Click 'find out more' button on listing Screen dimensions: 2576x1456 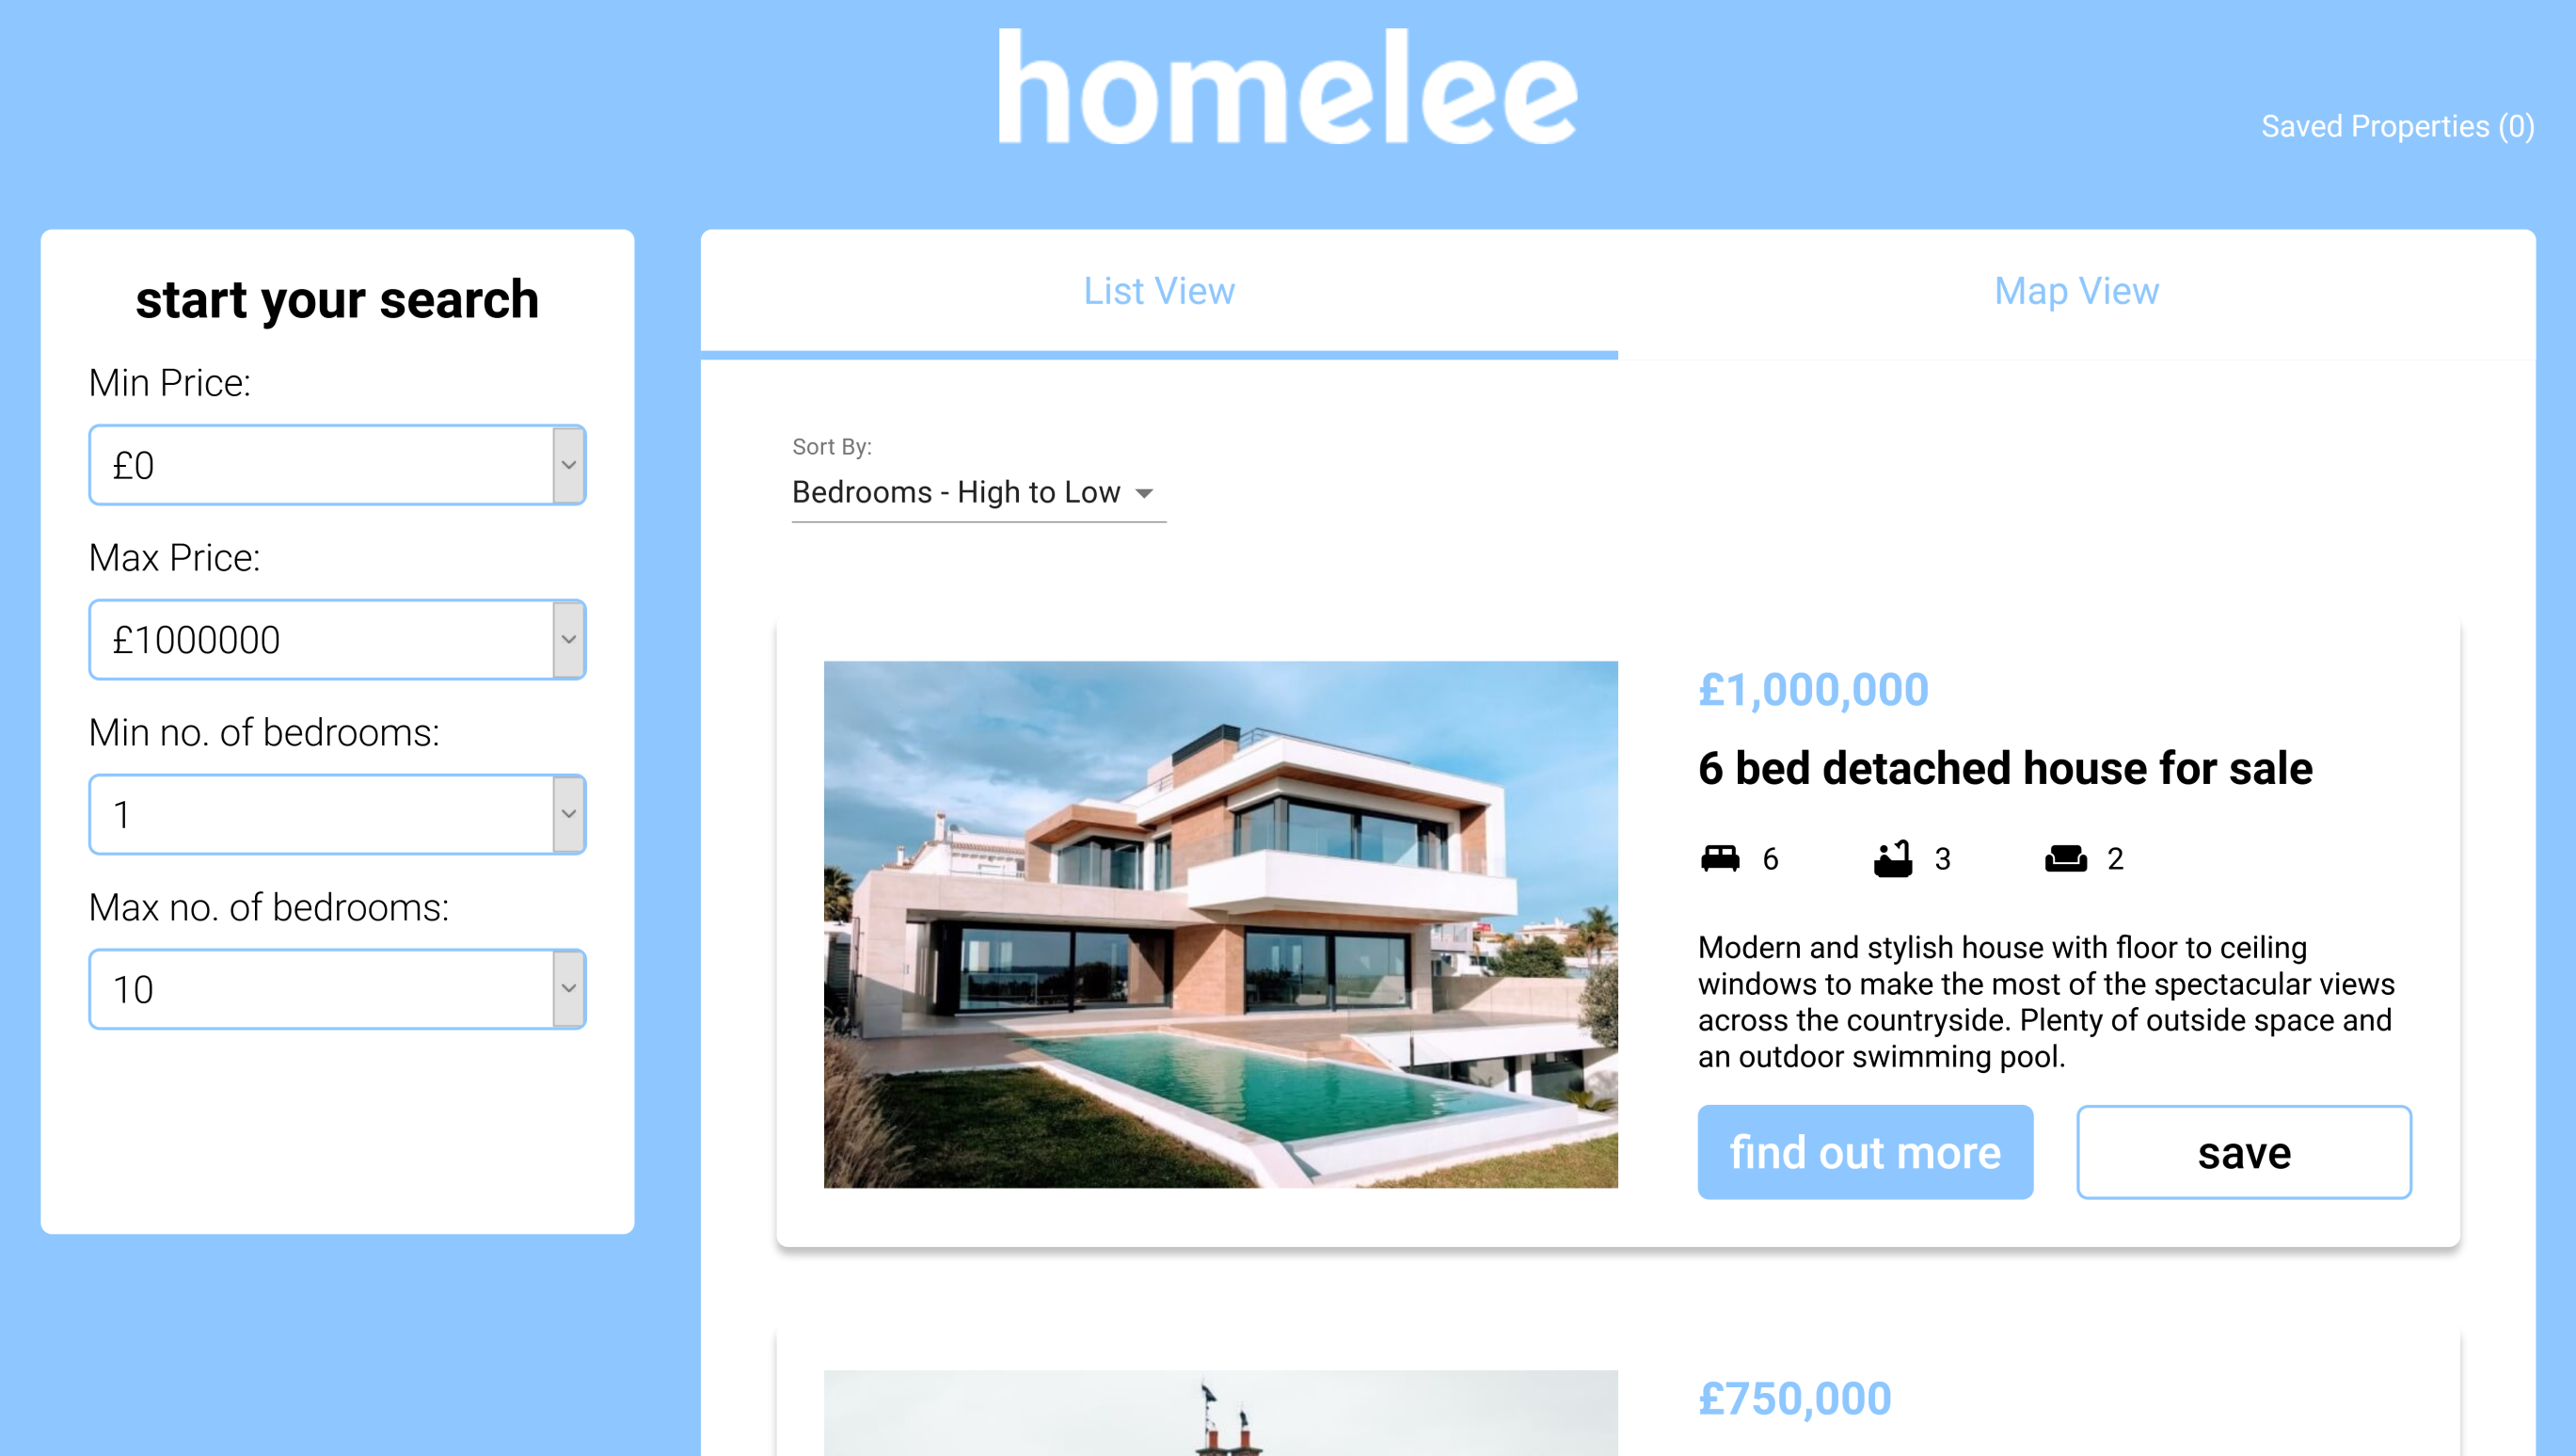[1863, 1150]
